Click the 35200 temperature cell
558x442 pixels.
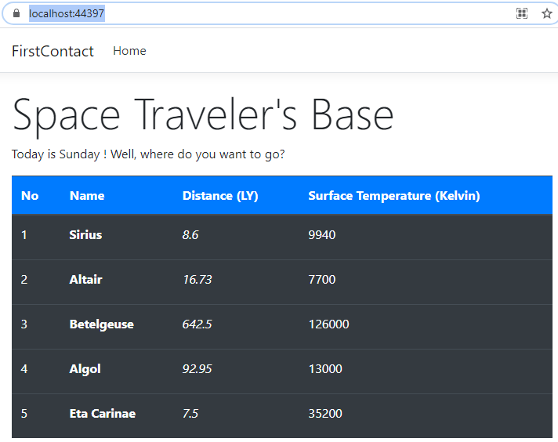[325, 414]
